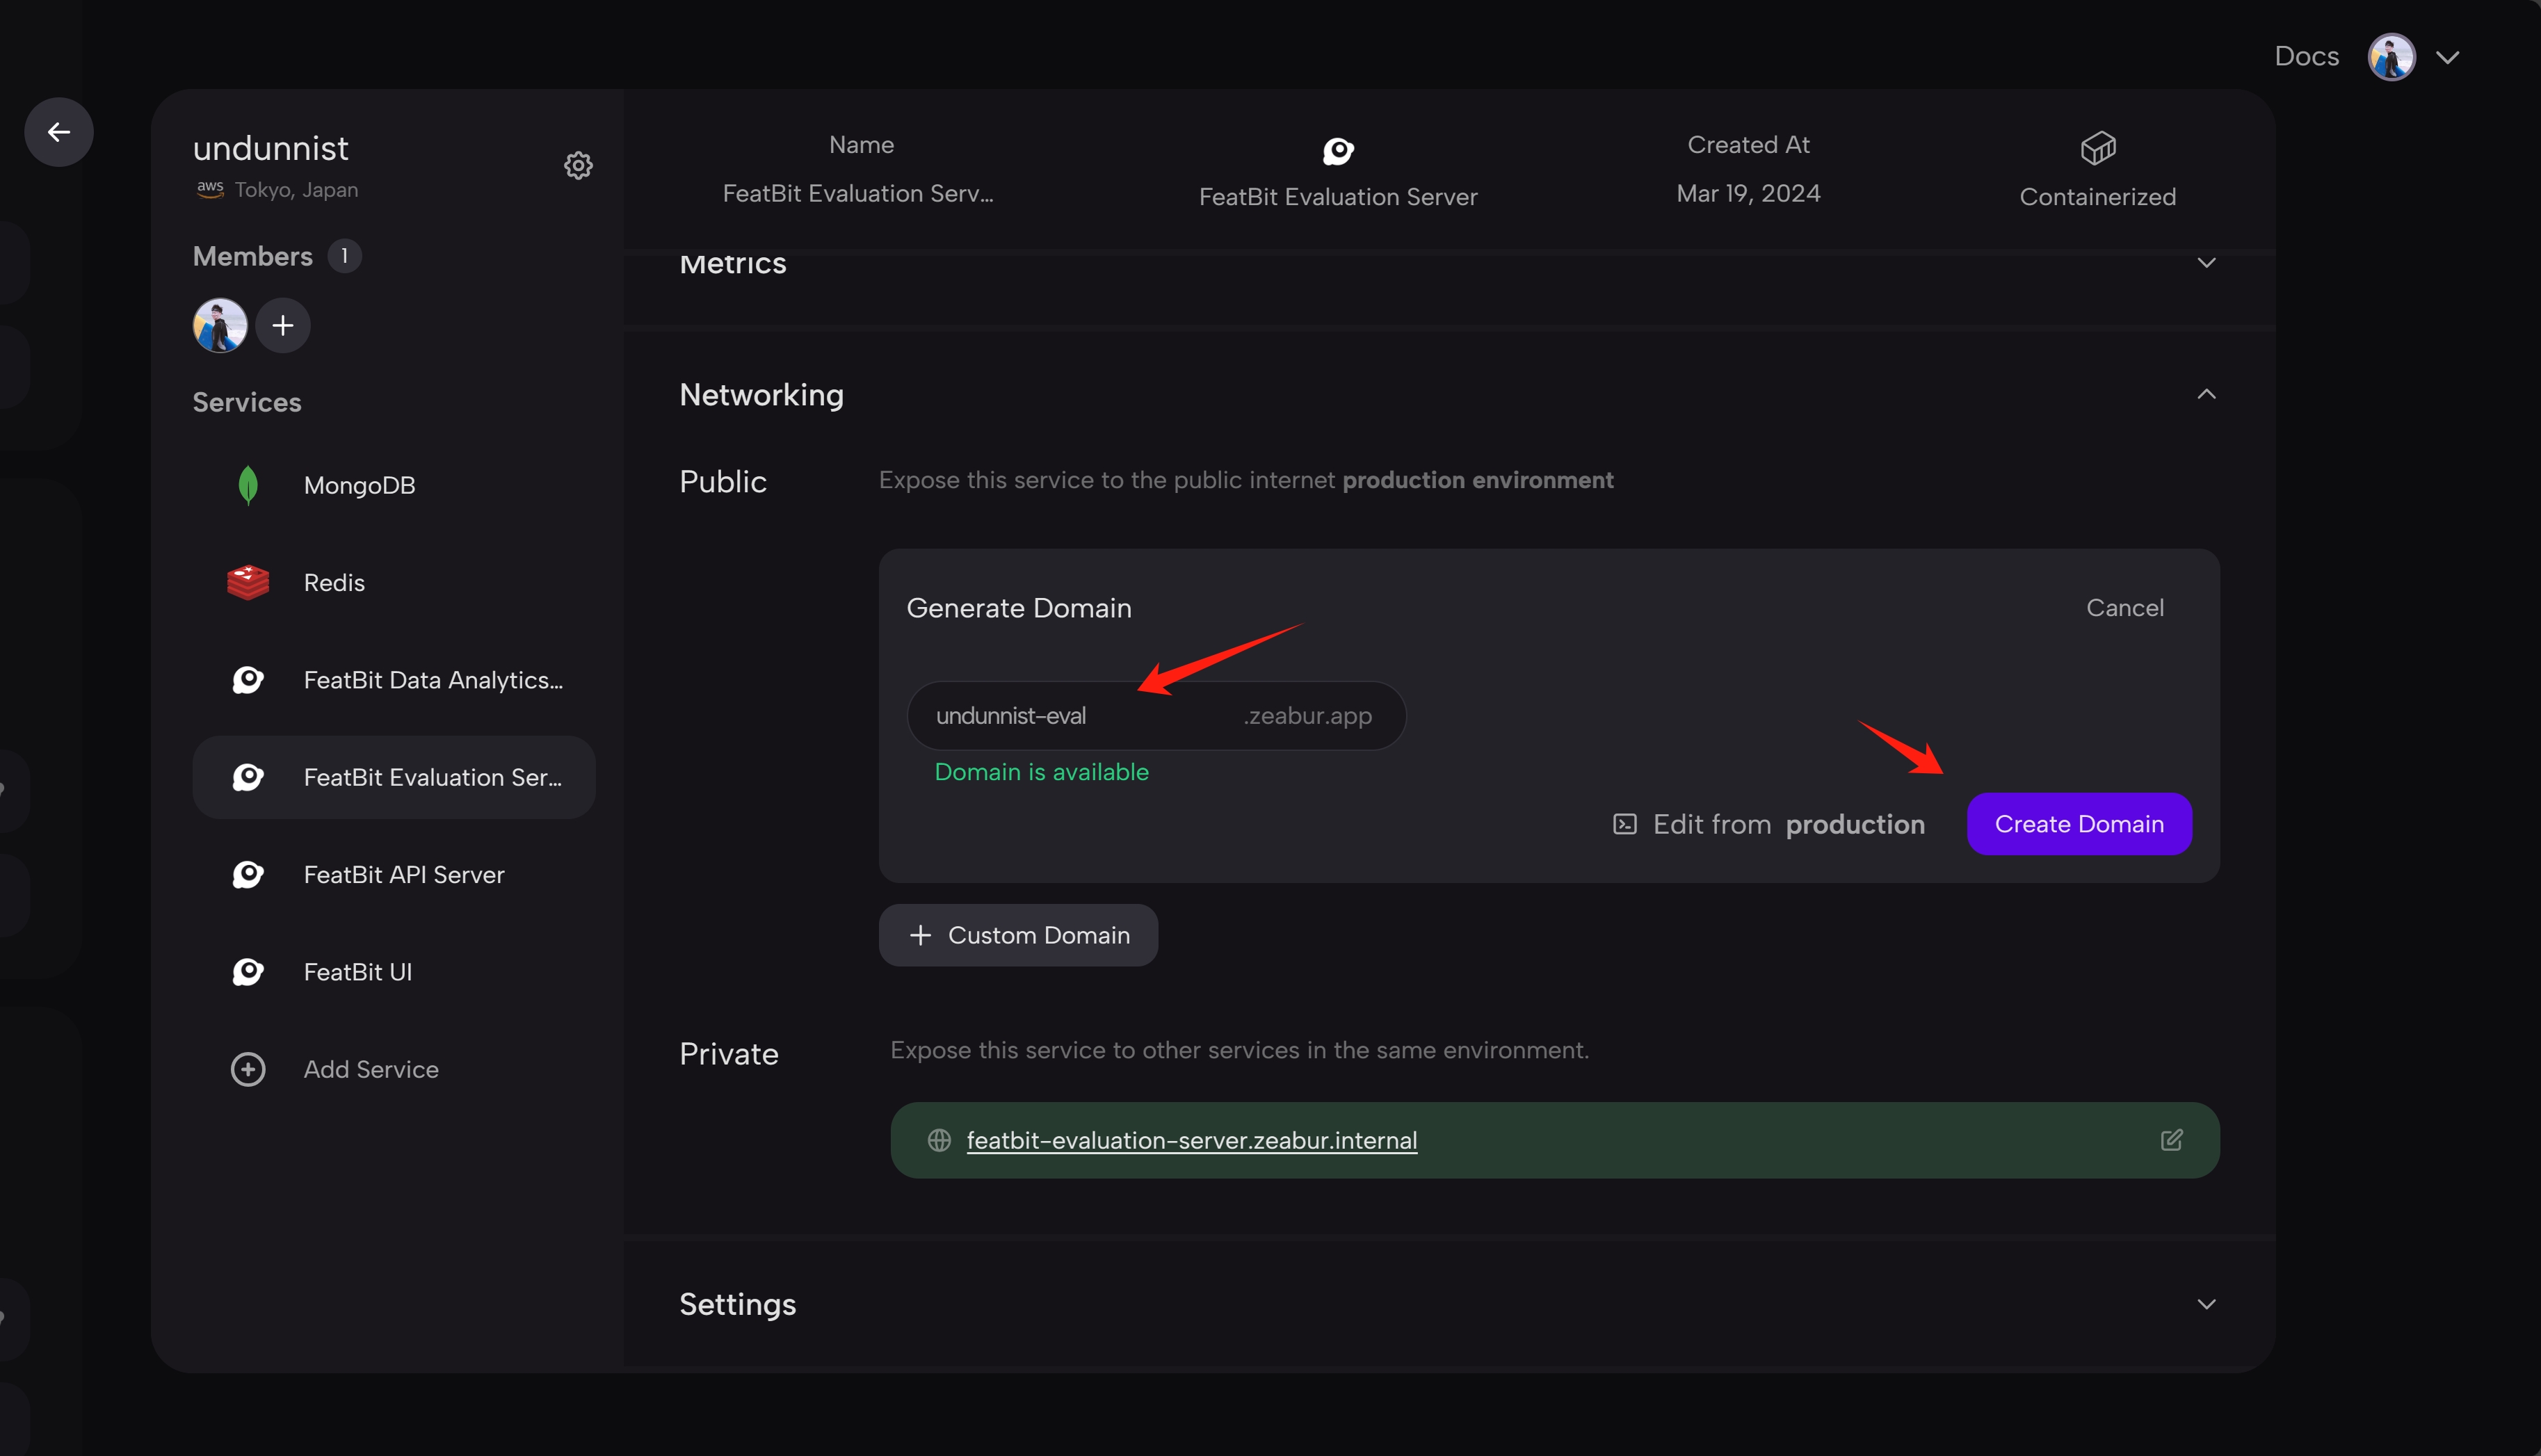Click FeatBit API Server icon
Viewport: 2541px width, 1456px height.
tap(248, 874)
